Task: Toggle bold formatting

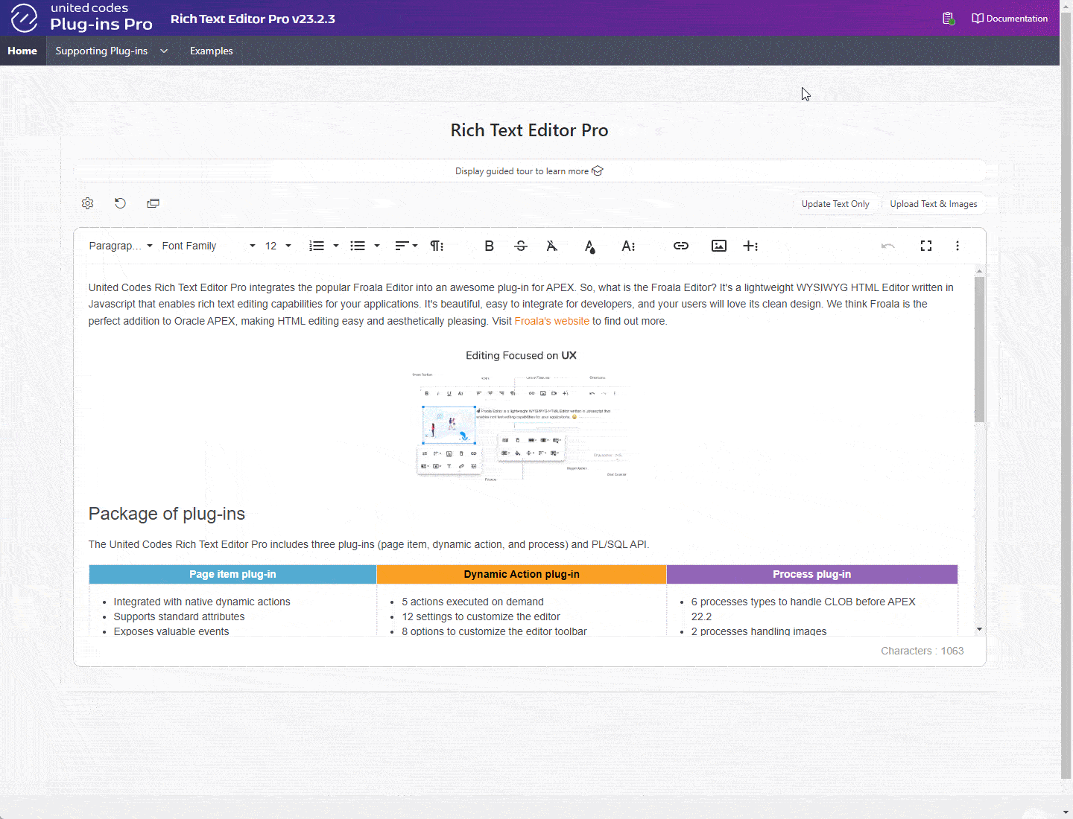Action: [490, 246]
